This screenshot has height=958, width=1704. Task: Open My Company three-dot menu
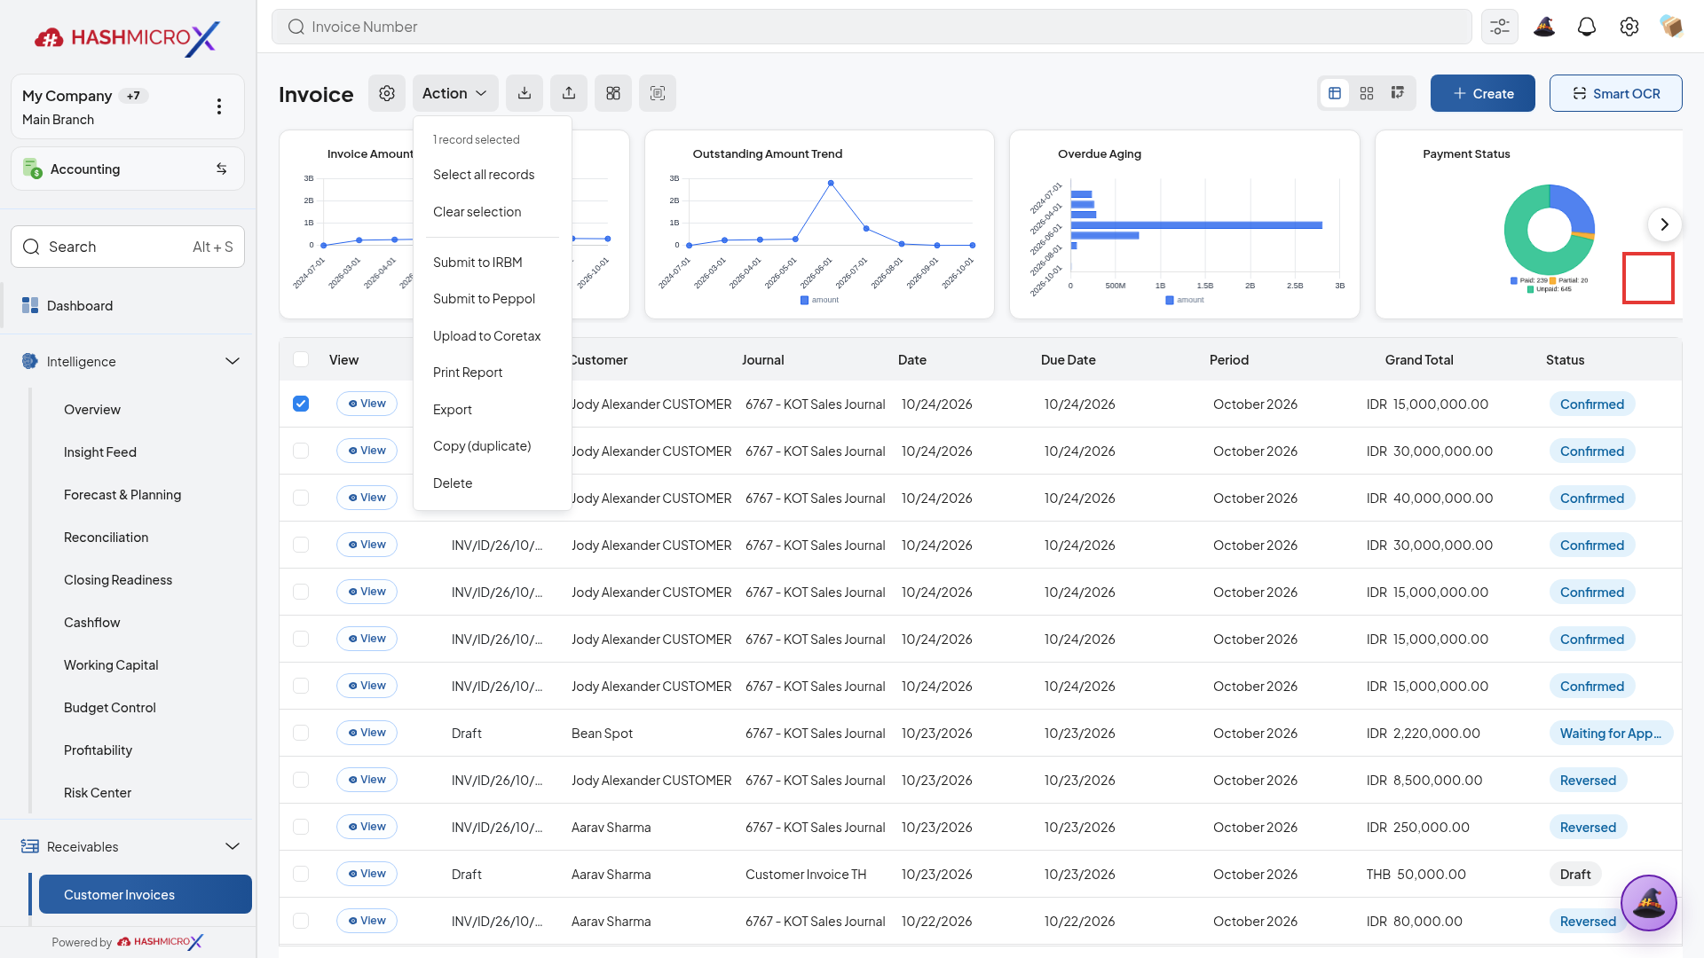(219, 106)
